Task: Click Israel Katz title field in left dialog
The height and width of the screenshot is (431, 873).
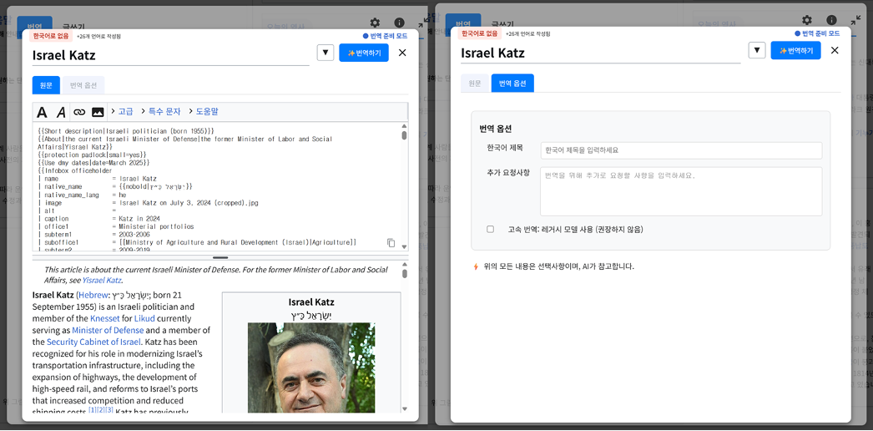Action: (170, 55)
